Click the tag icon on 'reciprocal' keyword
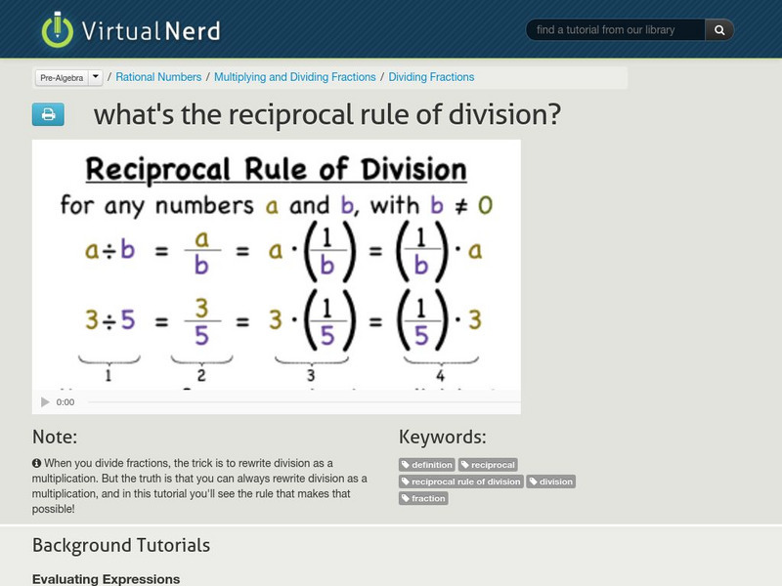This screenshot has height=586, width=782. pos(464,465)
